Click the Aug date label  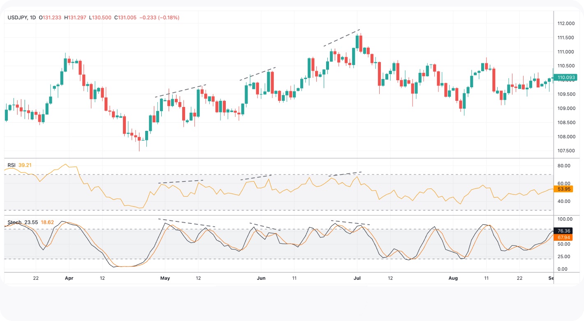point(453,278)
